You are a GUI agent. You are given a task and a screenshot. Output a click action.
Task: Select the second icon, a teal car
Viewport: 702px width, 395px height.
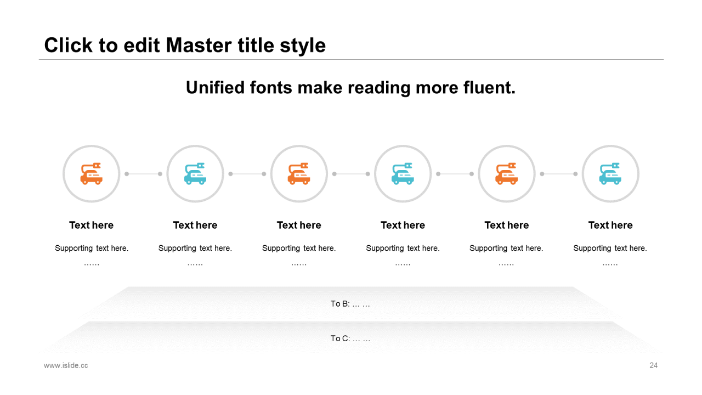coord(195,174)
